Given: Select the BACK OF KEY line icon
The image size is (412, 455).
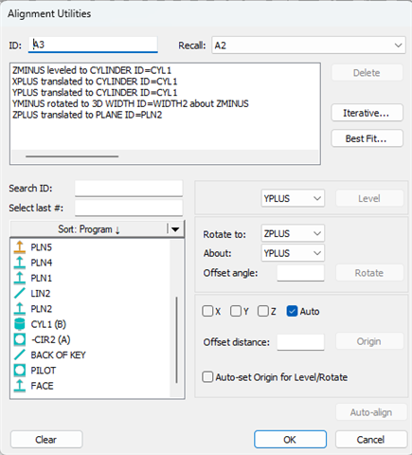Looking at the screenshot, I should click(x=20, y=355).
